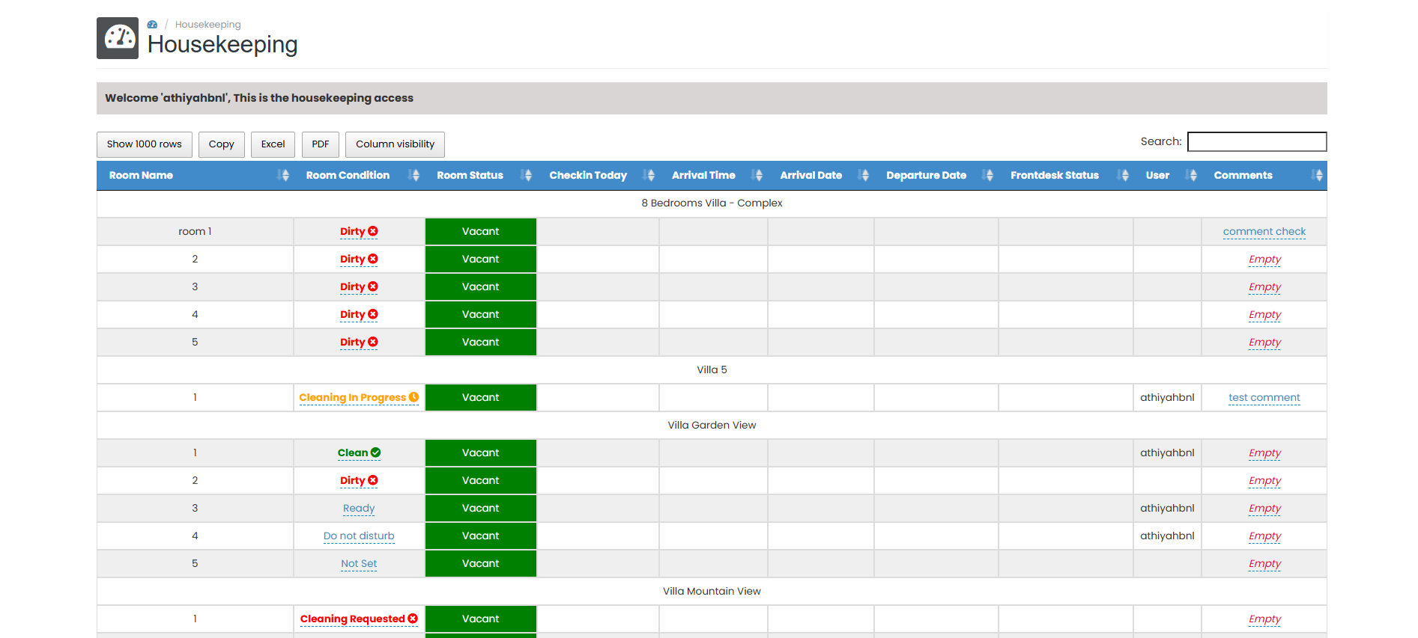Image resolution: width=1418 pixels, height=638 pixels.
Task: Click the 'Villa 5' group row
Action: 712,370
